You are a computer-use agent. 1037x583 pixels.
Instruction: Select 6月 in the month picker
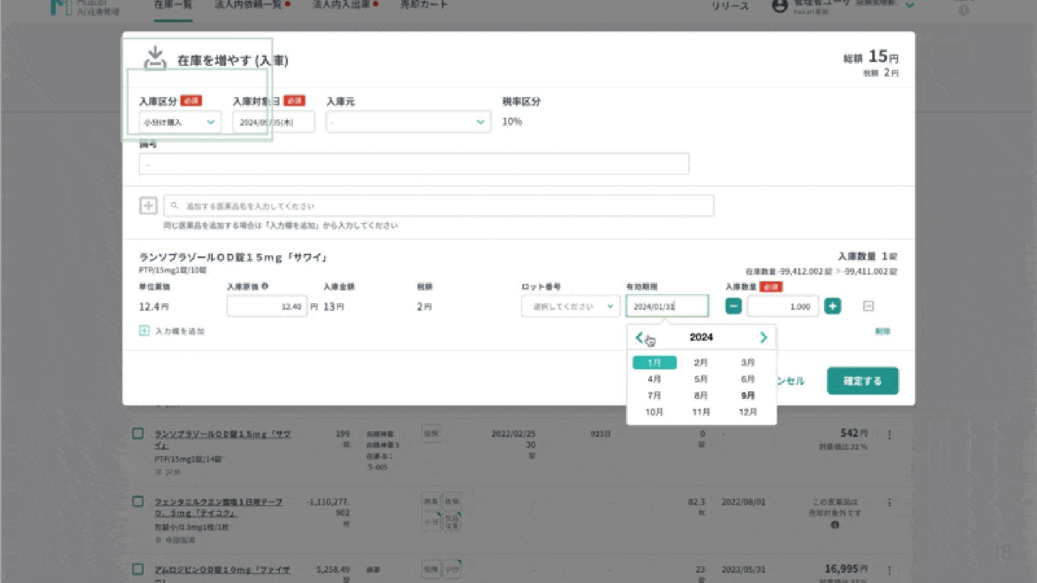click(748, 379)
